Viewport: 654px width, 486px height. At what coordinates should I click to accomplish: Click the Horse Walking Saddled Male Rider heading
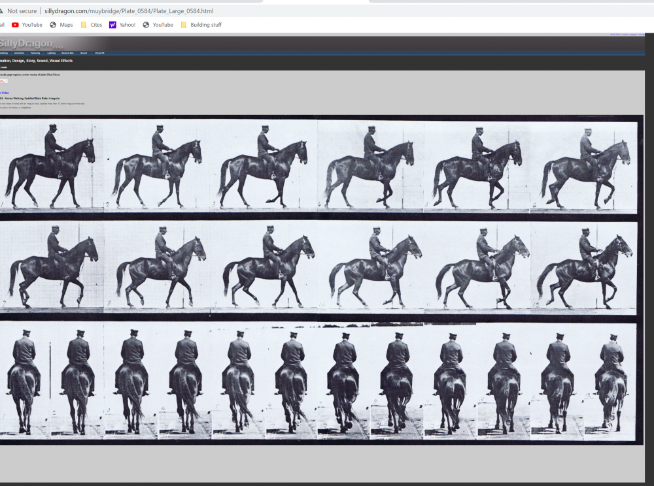point(30,98)
